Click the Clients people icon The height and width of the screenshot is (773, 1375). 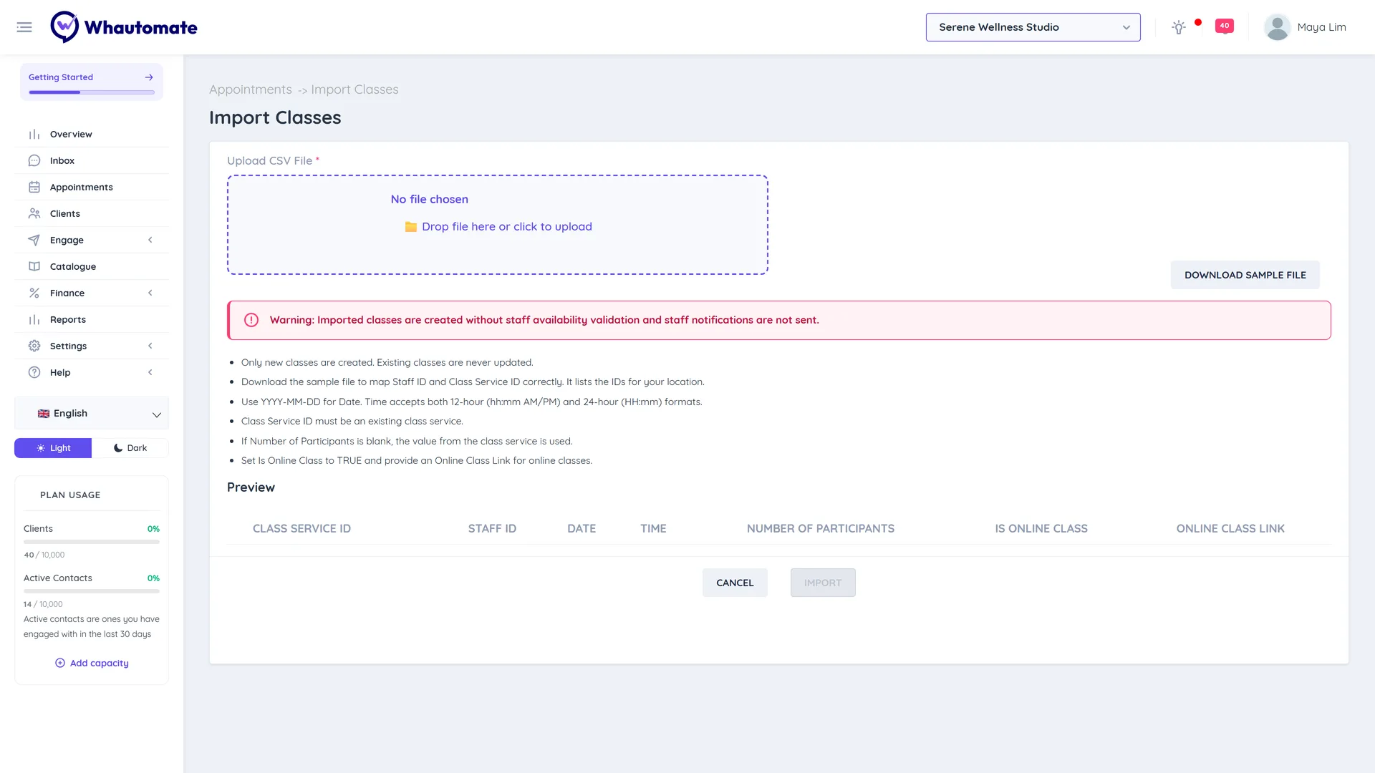(34, 214)
